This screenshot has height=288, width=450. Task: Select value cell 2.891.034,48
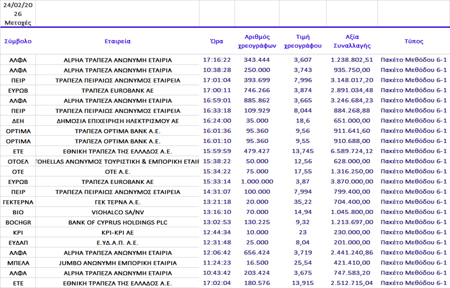(x=352, y=90)
